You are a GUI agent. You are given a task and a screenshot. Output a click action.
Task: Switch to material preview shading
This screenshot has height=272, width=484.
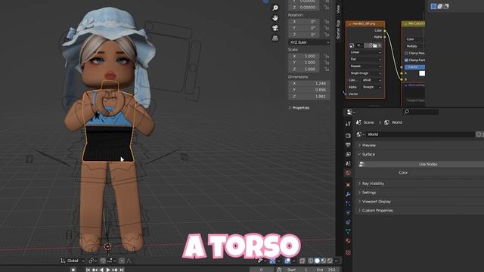(x=324, y=261)
